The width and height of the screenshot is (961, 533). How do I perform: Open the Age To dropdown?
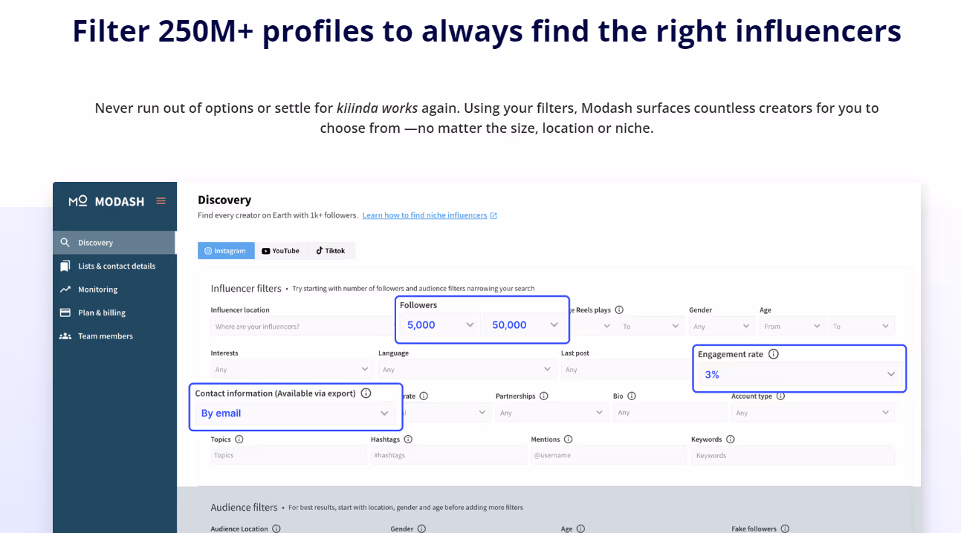click(x=861, y=326)
